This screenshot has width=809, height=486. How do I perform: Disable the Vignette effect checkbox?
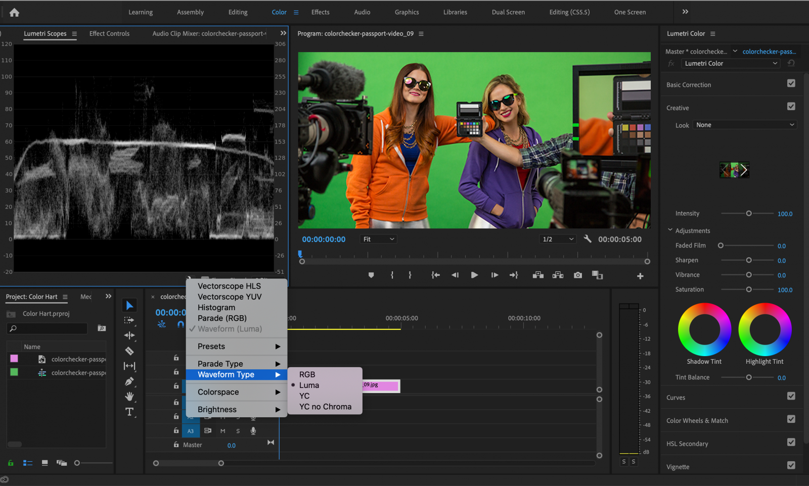coord(791,466)
